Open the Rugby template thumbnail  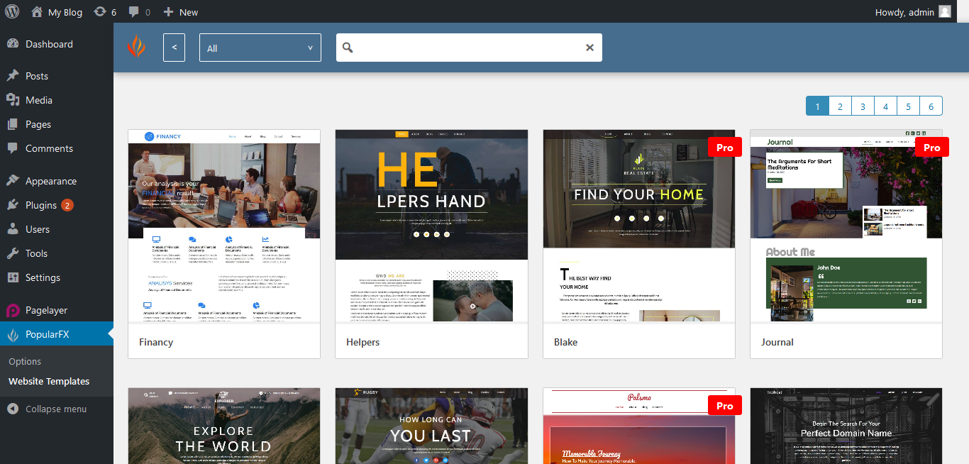point(431,426)
